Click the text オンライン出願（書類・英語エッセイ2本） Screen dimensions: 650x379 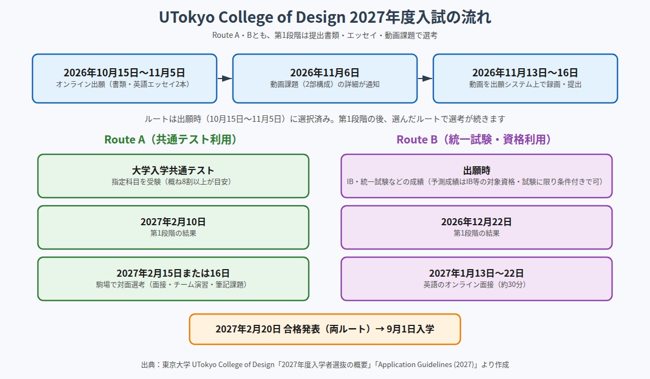click(x=125, y=84)
